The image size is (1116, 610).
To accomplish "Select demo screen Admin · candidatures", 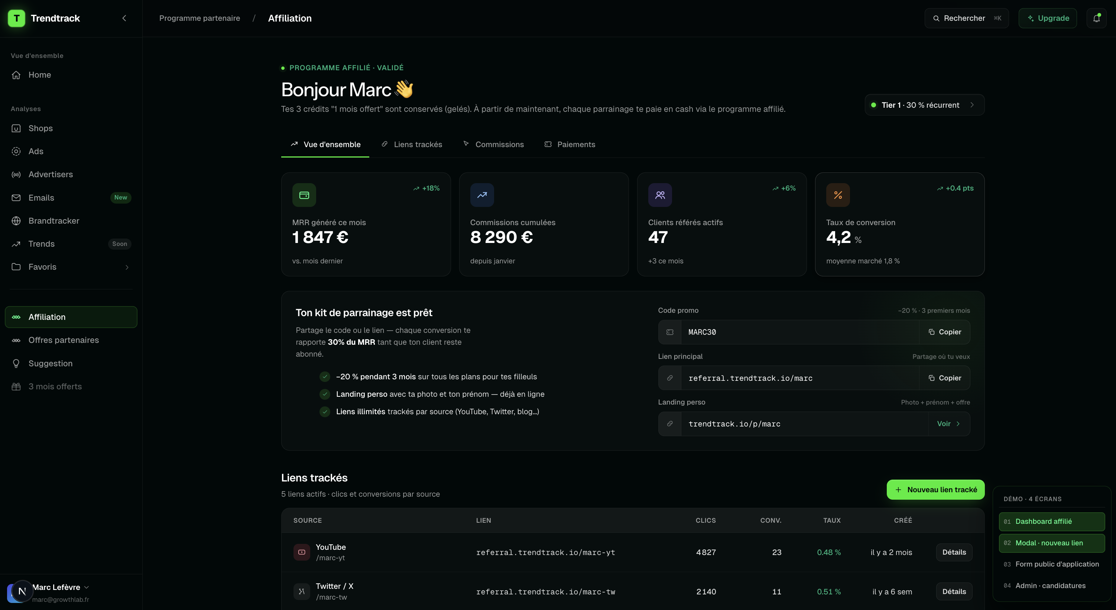I will 1051,586.
